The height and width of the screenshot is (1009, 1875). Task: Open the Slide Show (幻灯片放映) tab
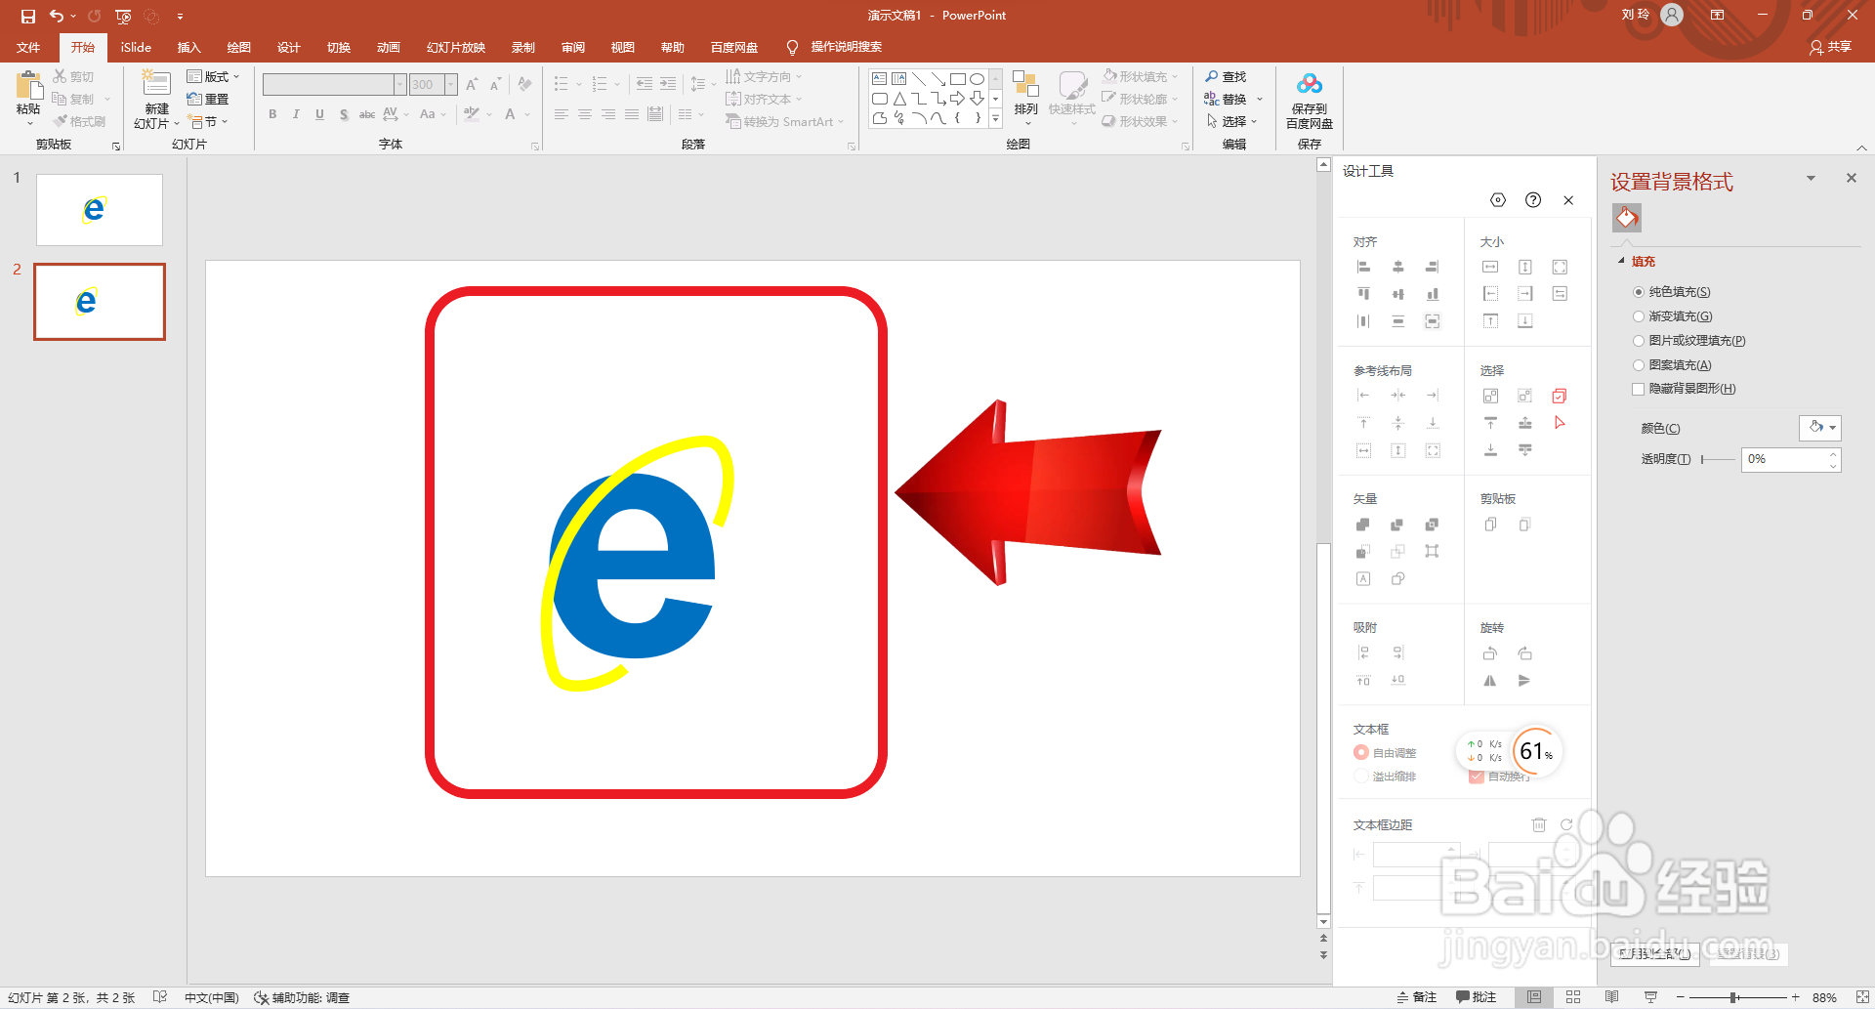click(x=456, y=47)
